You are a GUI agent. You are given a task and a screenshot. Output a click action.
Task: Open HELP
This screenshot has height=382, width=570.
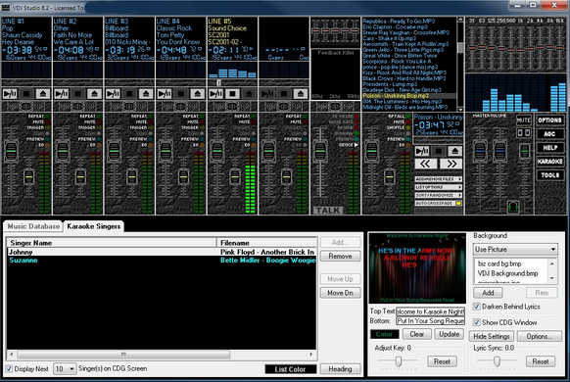[x=550, y=148]
